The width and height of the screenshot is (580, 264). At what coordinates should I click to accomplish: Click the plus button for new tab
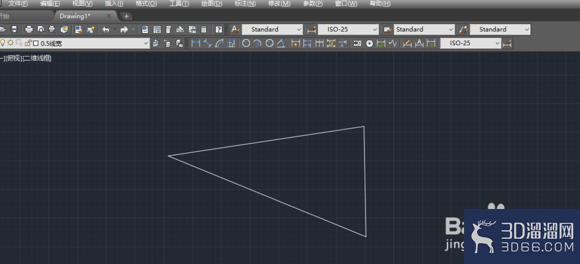coord(126,16)
